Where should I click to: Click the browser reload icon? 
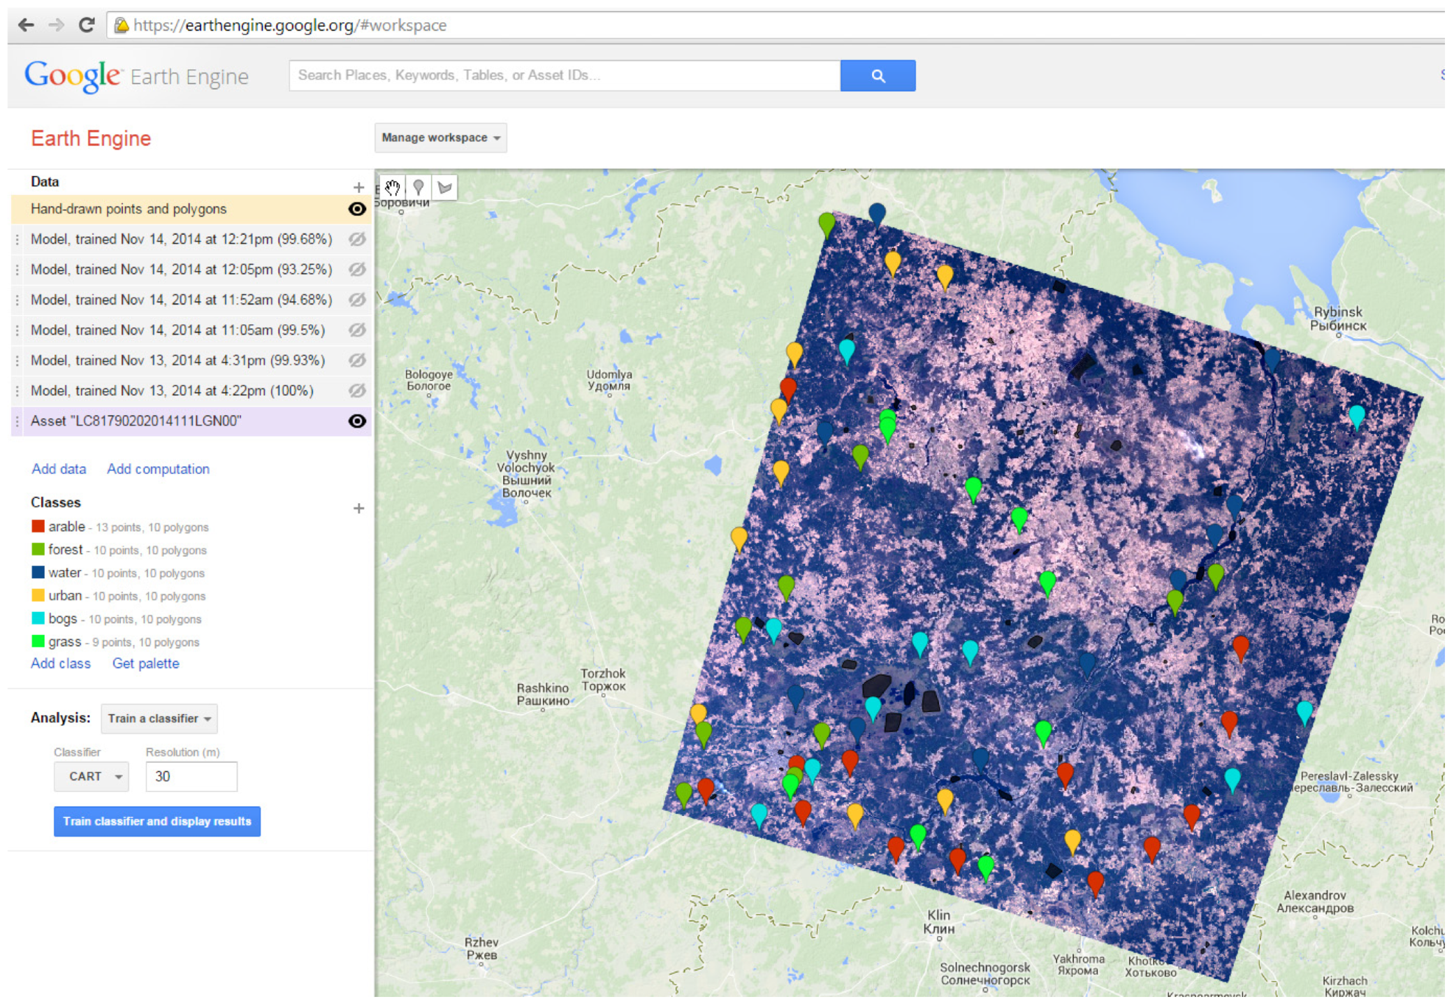point(87,26)
